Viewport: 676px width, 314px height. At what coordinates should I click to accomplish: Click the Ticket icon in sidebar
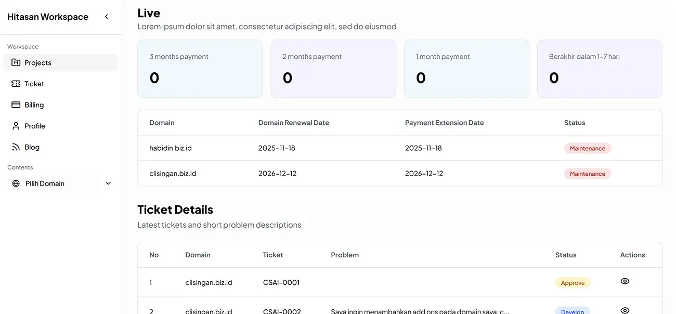pyautogui.click(x=16, y=84)
